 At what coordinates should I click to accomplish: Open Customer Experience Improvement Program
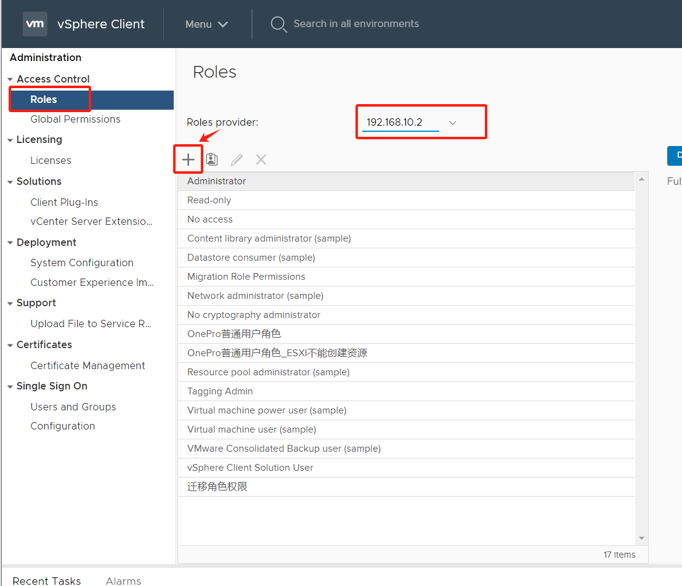(x=92, y=282)
